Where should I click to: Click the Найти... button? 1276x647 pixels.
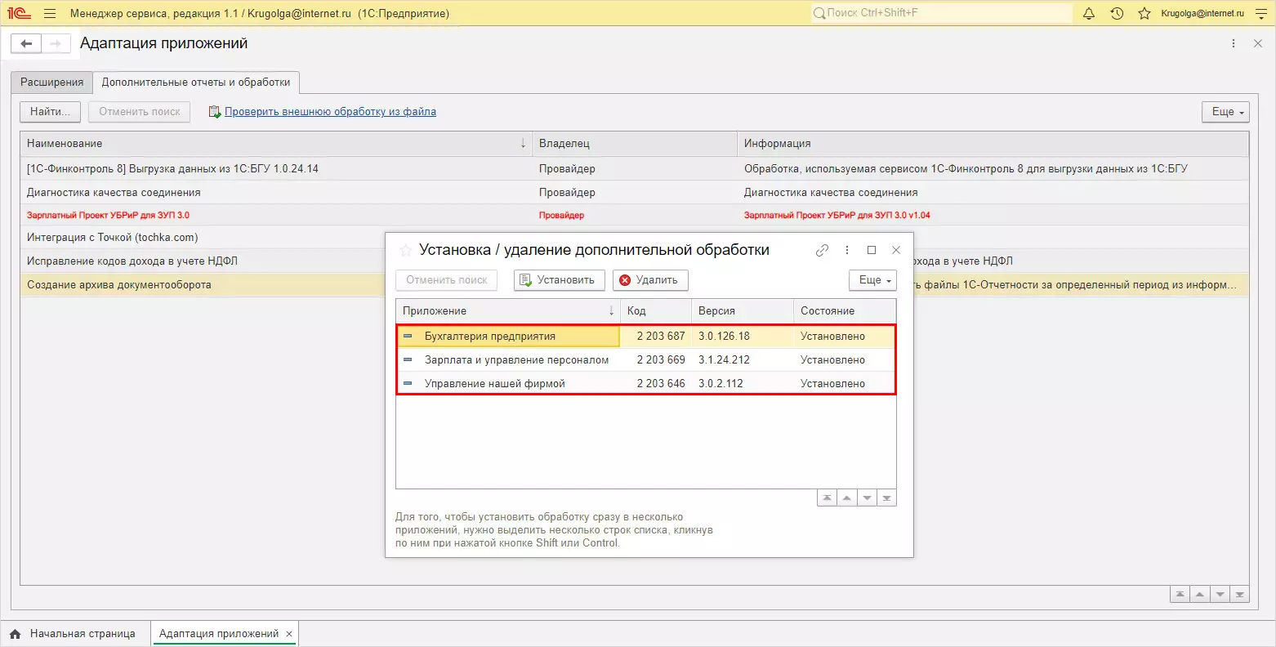(50, 112)
